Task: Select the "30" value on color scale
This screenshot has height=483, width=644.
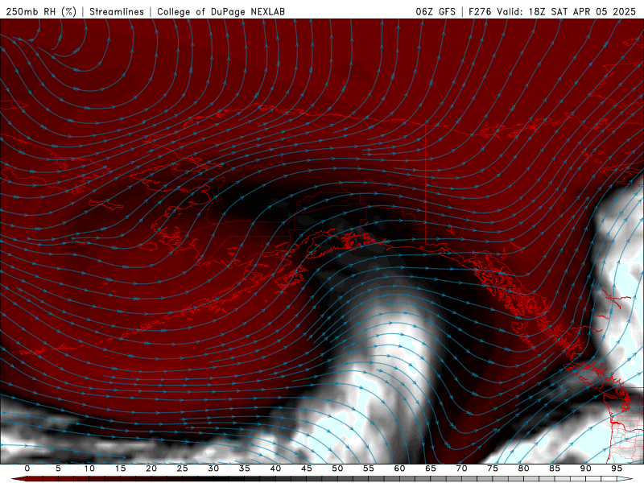Action: (x=213, y=469)
